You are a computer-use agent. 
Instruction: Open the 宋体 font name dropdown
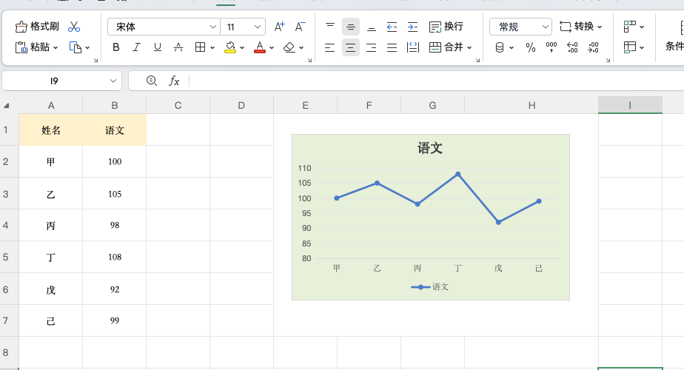click(x=212, y=27)
